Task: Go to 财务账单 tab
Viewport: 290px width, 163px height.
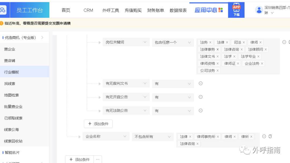Action: pyautogui.click(x=155, y=10)
